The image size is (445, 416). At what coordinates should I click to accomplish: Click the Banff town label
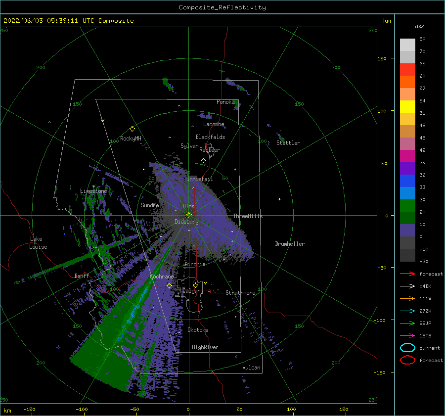(x=82, y=276)
